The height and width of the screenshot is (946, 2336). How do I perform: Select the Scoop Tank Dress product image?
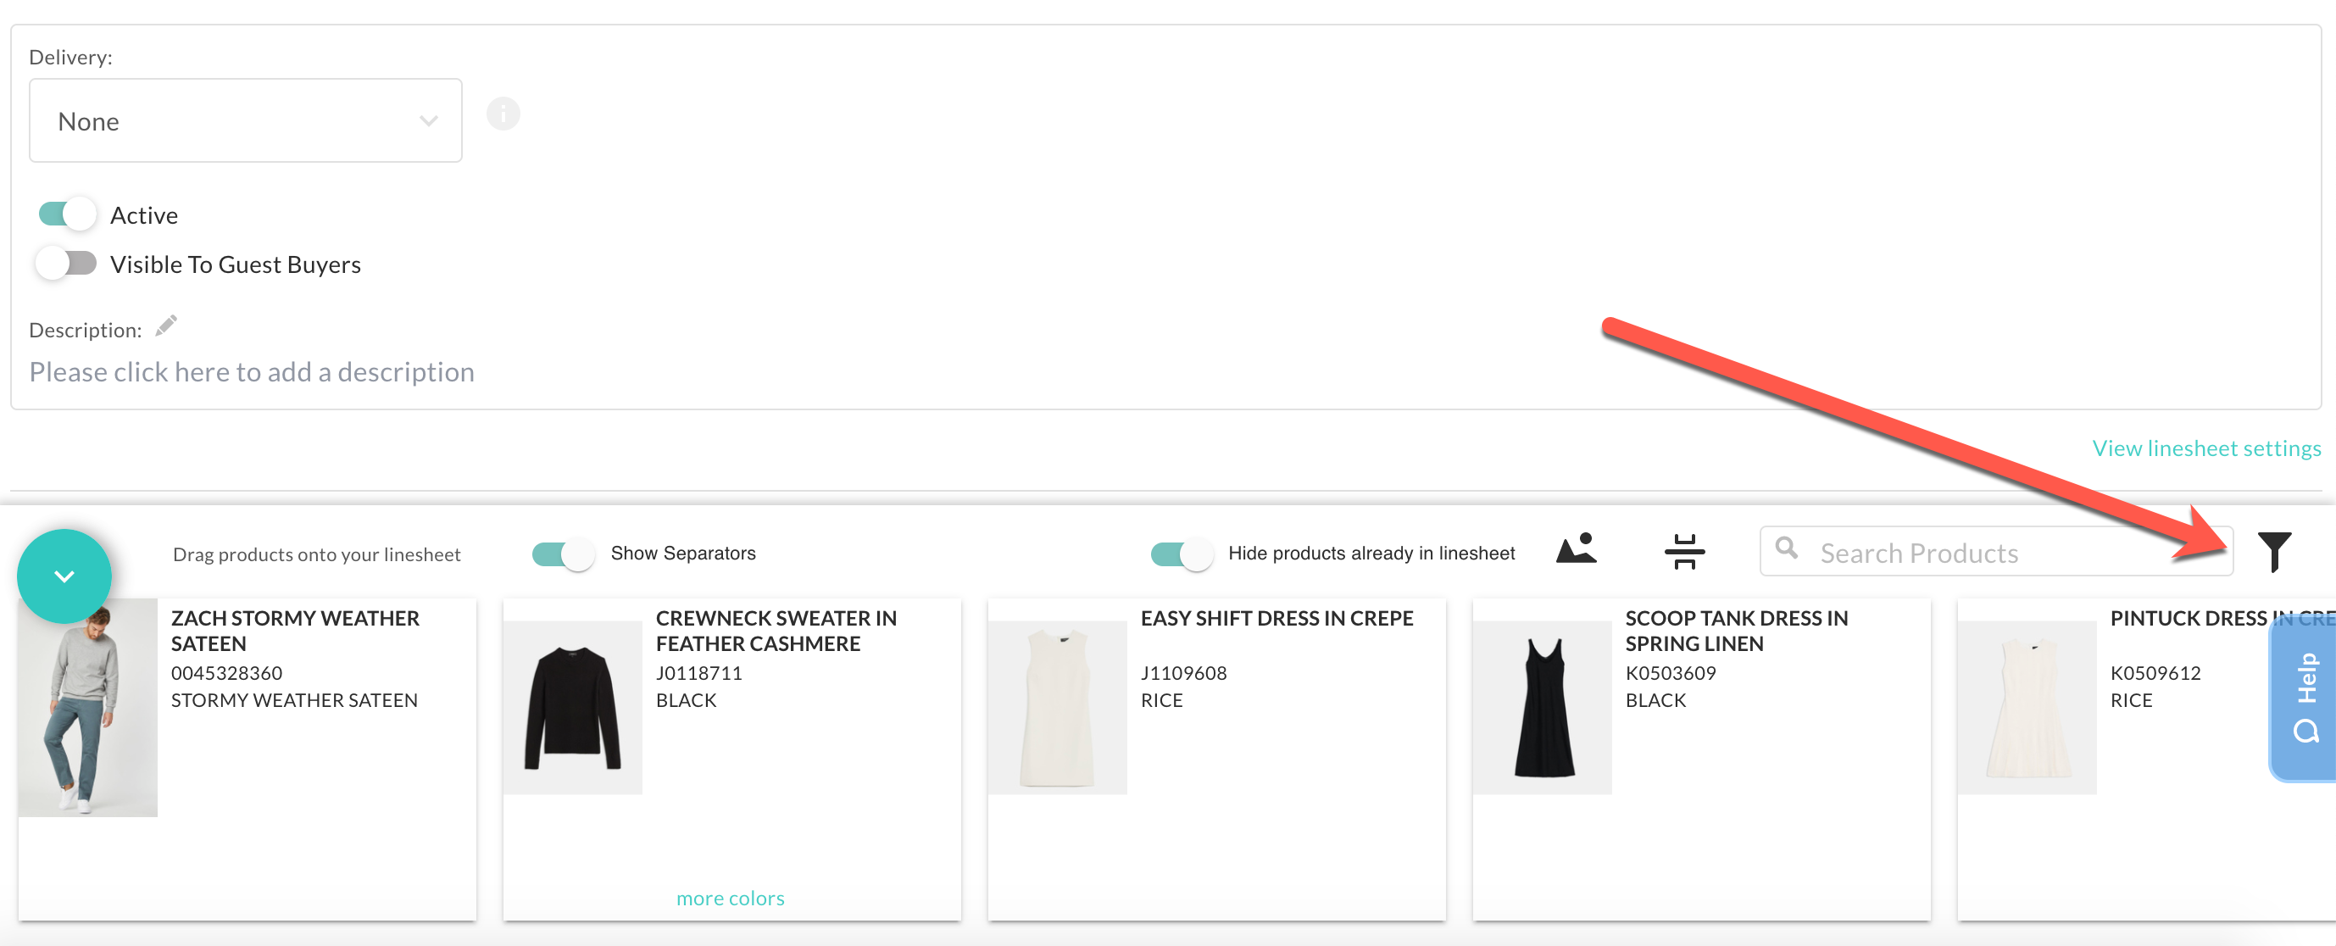coord(1543,708)
